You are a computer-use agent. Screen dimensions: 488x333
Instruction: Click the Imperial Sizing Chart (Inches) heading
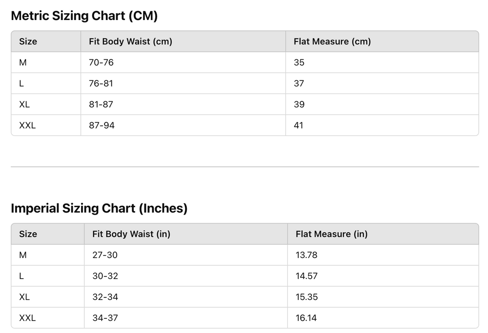coord(99,209)
